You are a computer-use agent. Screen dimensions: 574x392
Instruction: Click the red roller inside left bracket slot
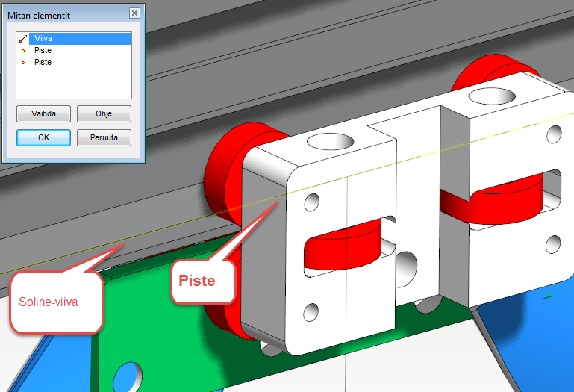tap(343, 245)
